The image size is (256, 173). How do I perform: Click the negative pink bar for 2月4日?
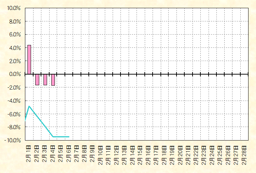53,80
